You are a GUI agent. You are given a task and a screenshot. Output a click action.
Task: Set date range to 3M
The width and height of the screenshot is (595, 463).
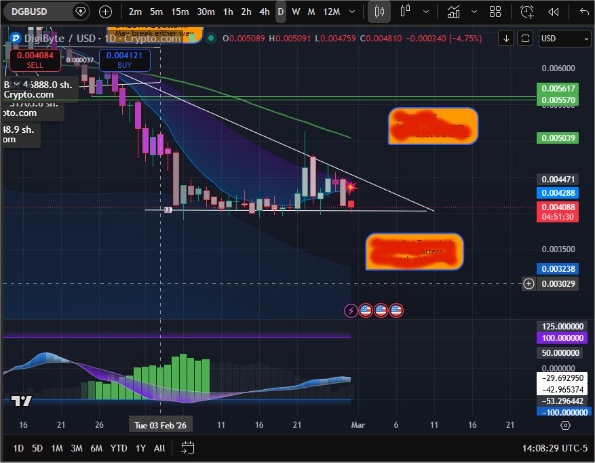(x=77, y=449)
